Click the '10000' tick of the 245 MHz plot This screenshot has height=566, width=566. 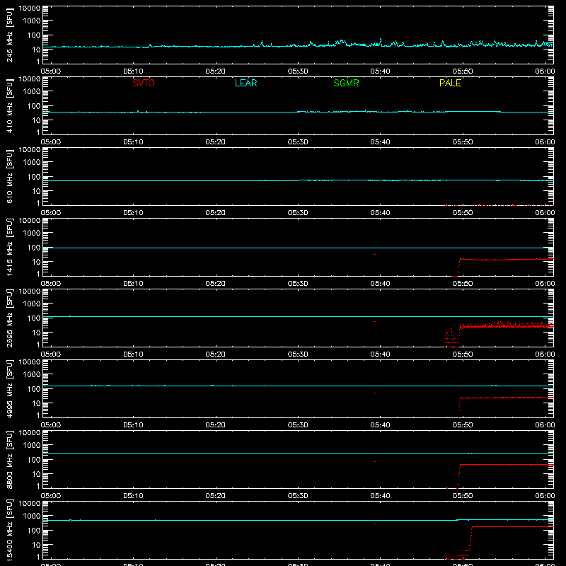(x=30, y=8)
